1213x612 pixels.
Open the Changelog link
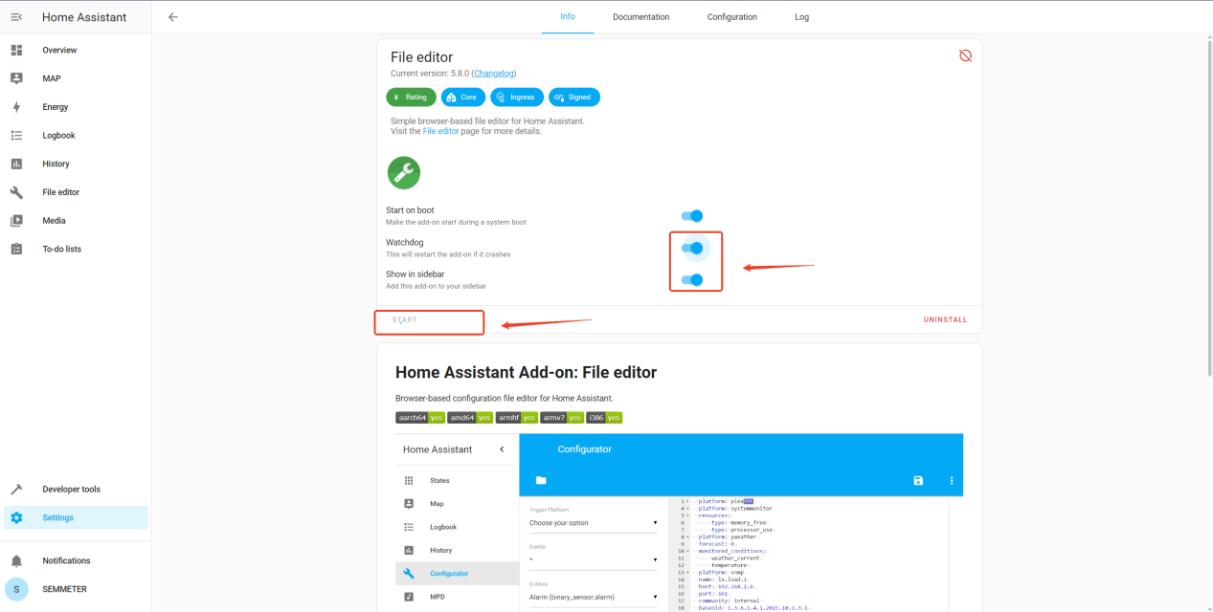coord(494,74)
